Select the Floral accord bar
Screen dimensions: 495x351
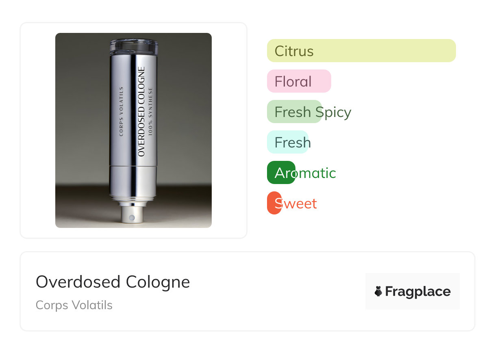pyautogui.click(x=299, y=81)
